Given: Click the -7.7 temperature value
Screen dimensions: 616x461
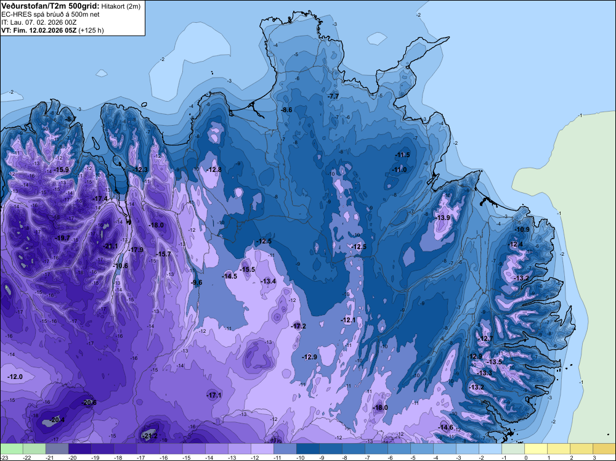Looking at the screenshot, I should point(333,96).
